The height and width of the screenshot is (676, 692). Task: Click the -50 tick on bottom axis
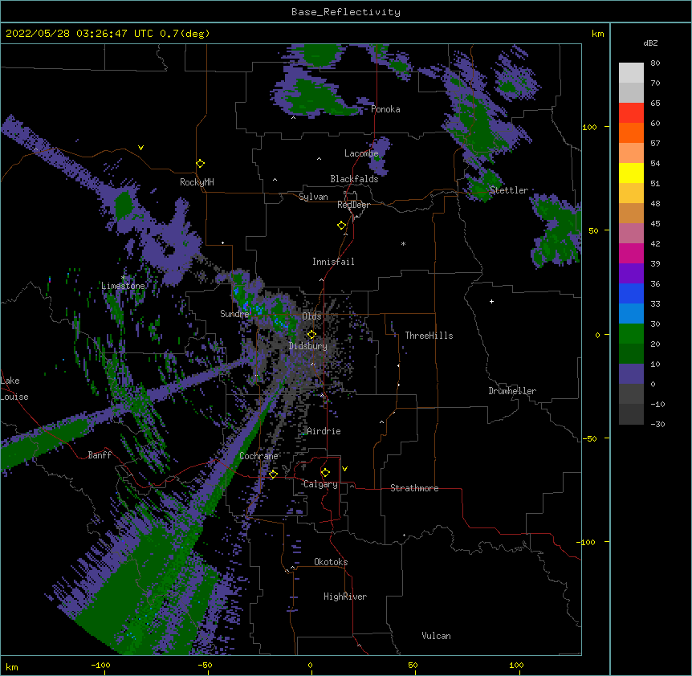(x=205, y=665)
